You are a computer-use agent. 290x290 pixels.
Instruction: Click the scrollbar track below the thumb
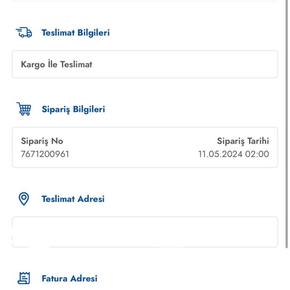pyautogui.click(x=287, y=268)
